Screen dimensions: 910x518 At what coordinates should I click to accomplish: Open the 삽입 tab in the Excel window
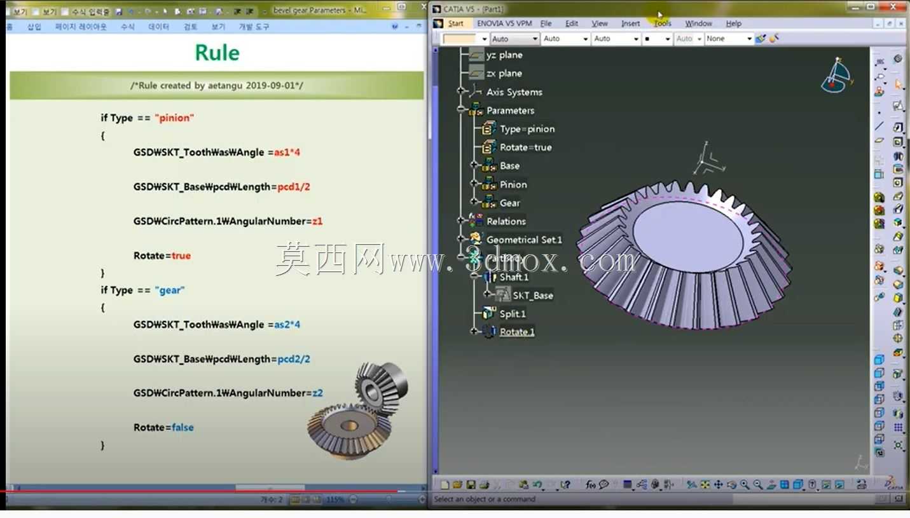(34, 27)
